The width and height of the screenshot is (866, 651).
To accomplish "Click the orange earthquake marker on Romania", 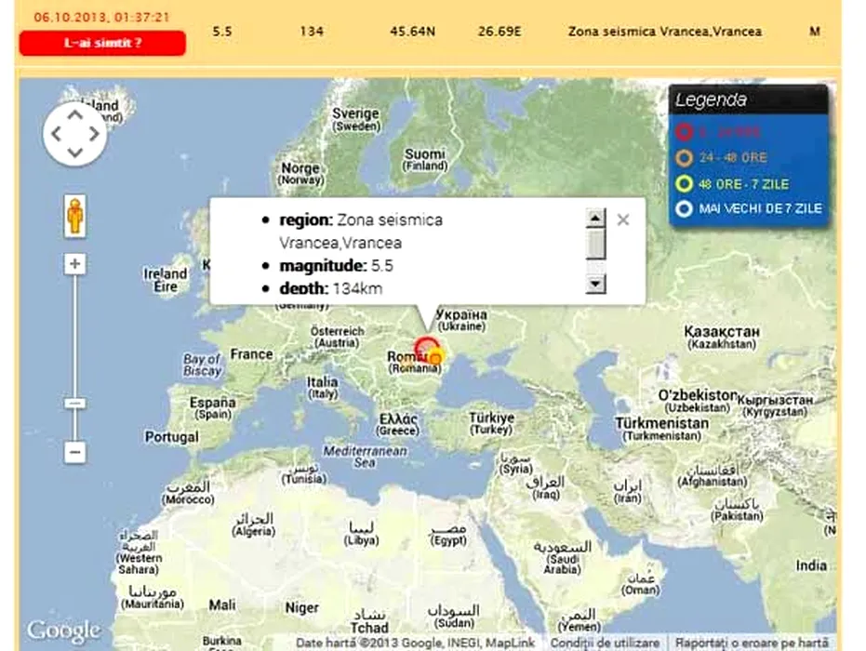I will coord(435,358).
